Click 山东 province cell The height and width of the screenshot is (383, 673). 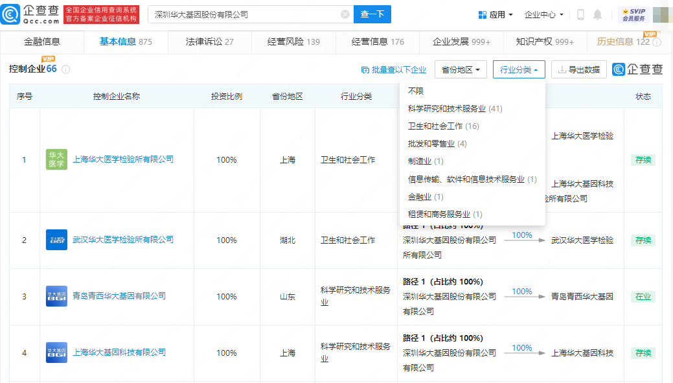click(x=288, y=296)
